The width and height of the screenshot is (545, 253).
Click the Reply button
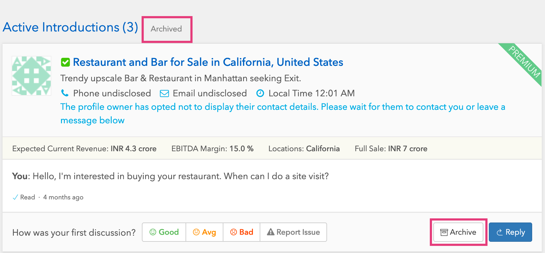(510, 232)
